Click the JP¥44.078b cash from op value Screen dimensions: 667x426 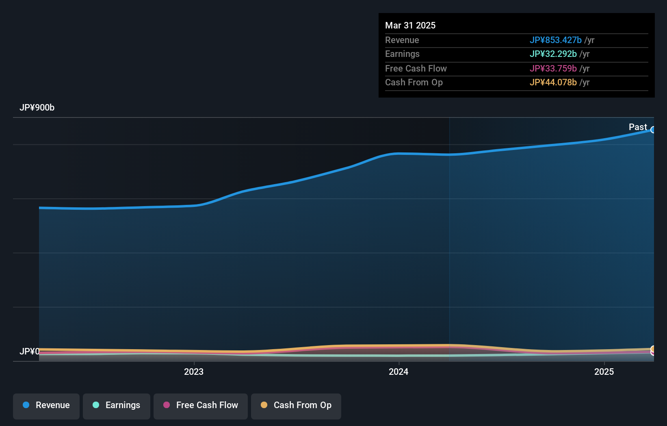pyautogui.click(x=553, y=82)
